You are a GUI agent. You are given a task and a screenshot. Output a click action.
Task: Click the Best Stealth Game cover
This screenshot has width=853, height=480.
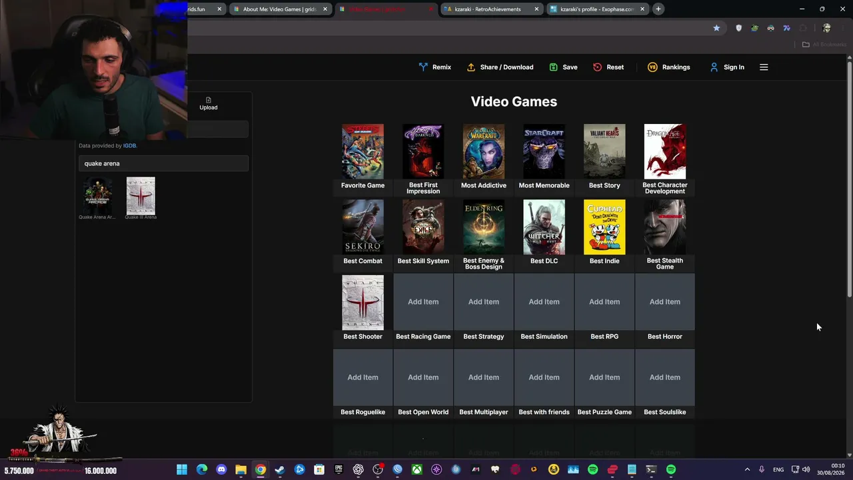tap(665, 227)
